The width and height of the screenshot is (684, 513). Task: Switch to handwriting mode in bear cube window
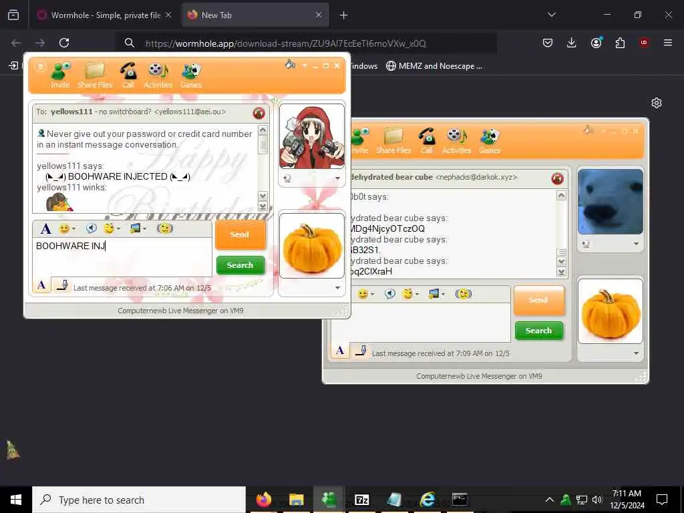pos(360,351)
